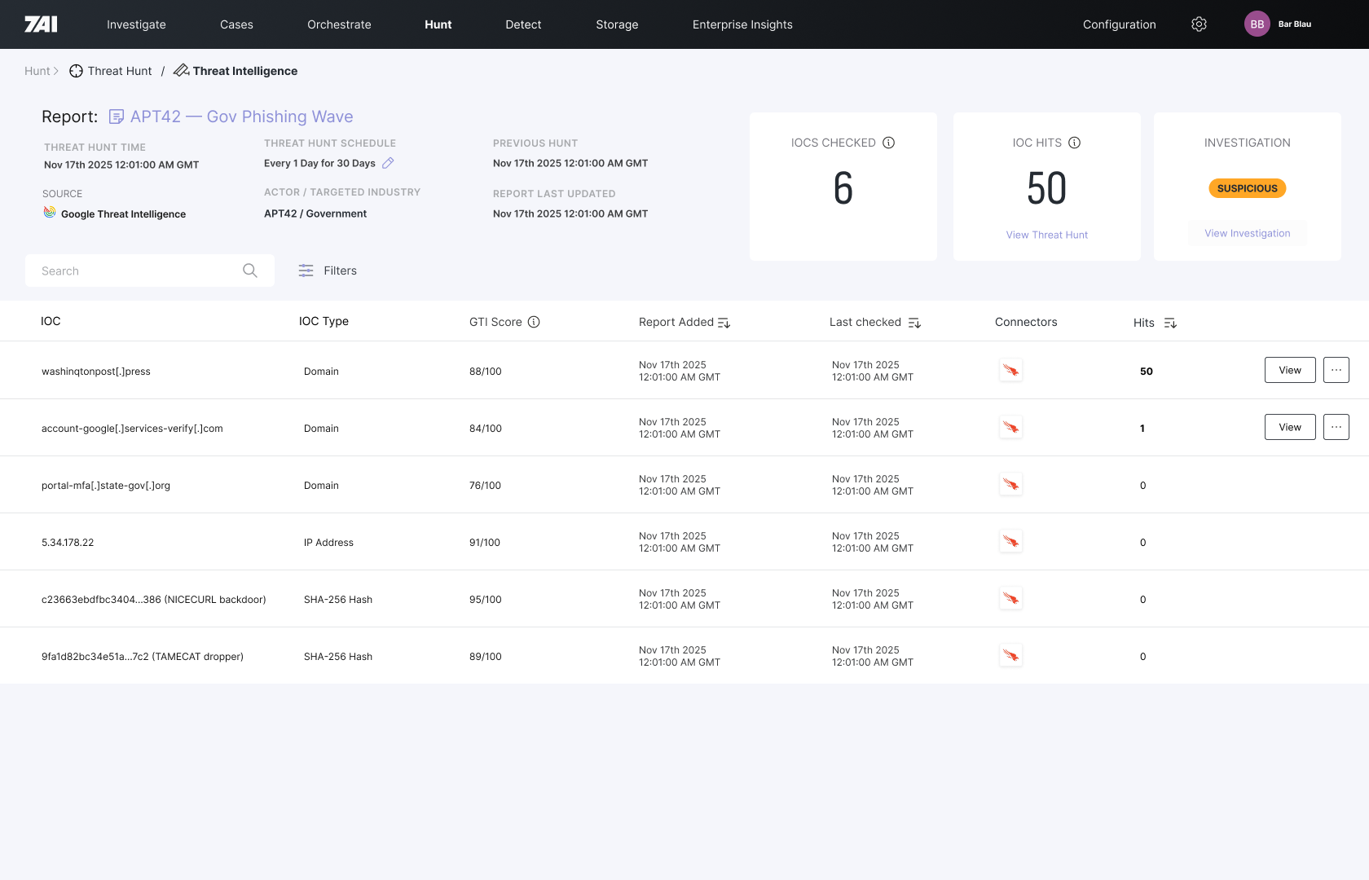Click the report document icon
Screen dimensions: 1369x880
pyautogui.click(x=117, y=117)
